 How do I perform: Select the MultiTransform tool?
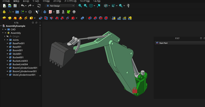click(x=130, y=18)
